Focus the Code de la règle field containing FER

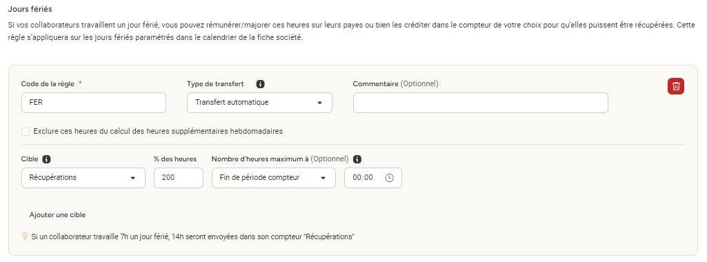[x=94, y=102]
